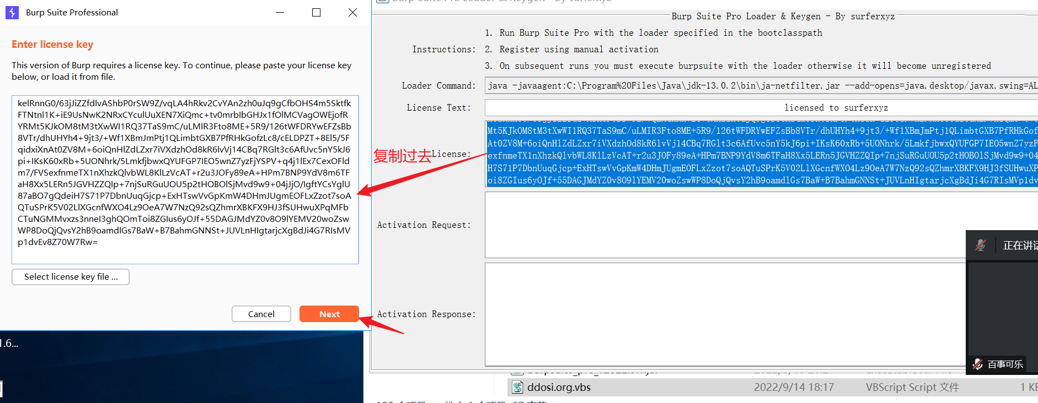The height and width of the screenshot is (403, 1038).
Task: Click the '2022/9/14 18:17' date cell
Action: pyautogui.click(x=794, y=387)
